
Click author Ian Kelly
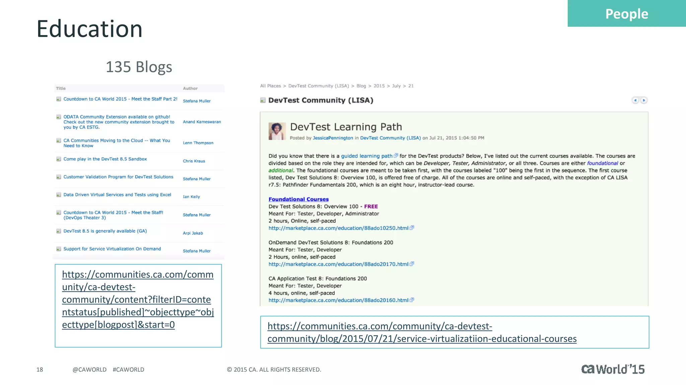(x=191, y=197)
